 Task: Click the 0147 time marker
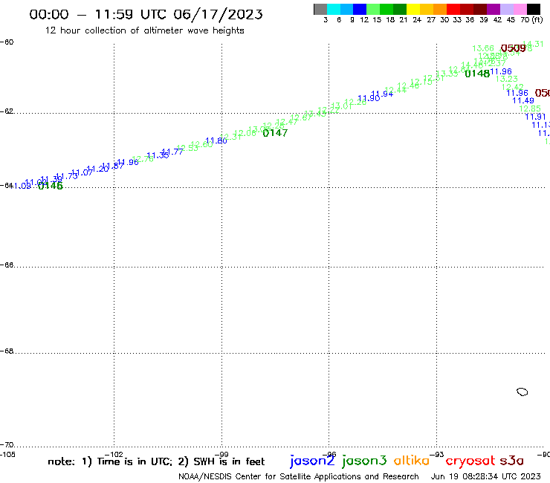tap(275, 133)
